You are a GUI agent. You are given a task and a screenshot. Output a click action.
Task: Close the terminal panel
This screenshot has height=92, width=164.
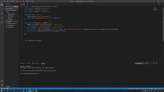[162, 63]
